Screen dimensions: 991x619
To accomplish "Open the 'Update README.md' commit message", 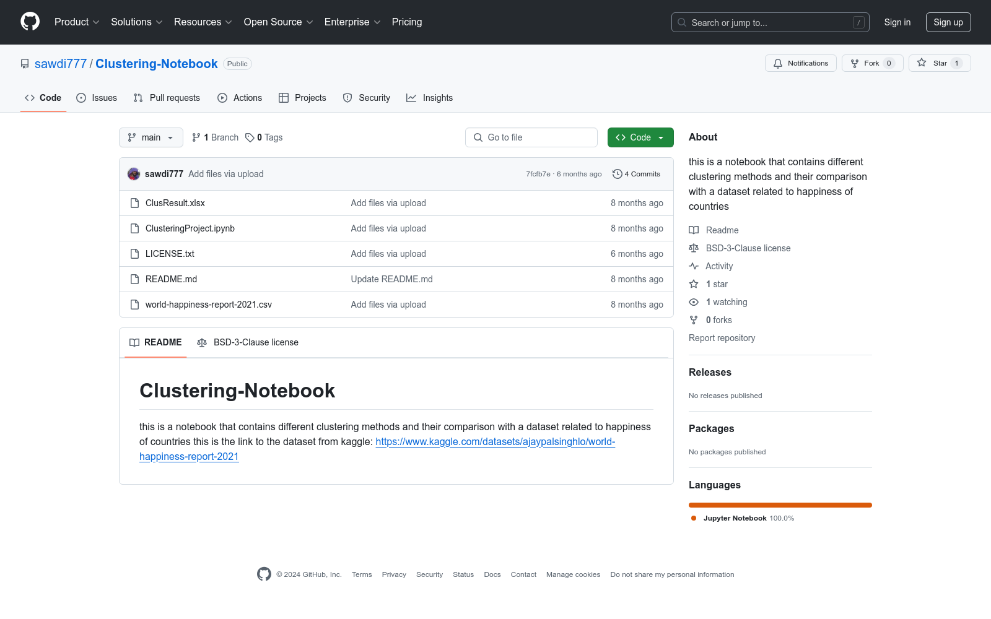I will 392,279.
